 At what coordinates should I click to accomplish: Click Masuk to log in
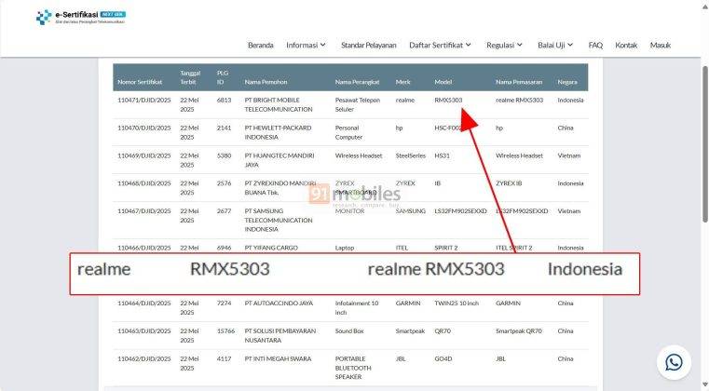[x=661, y=46]
